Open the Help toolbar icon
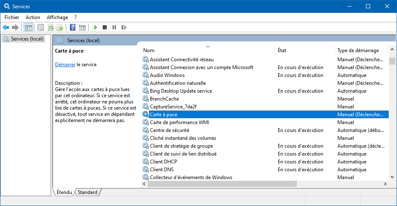Screen dimensions: 397x206 [73, 27]
